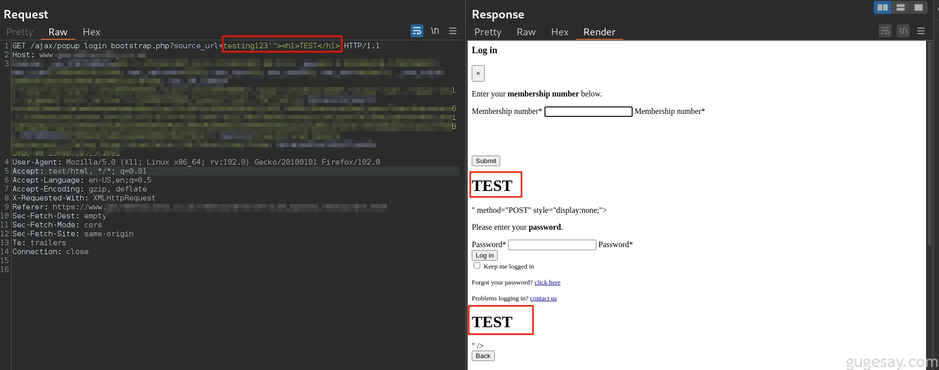Click the User-Agent header line in request

pyautogui.click(x=196, y=162)
